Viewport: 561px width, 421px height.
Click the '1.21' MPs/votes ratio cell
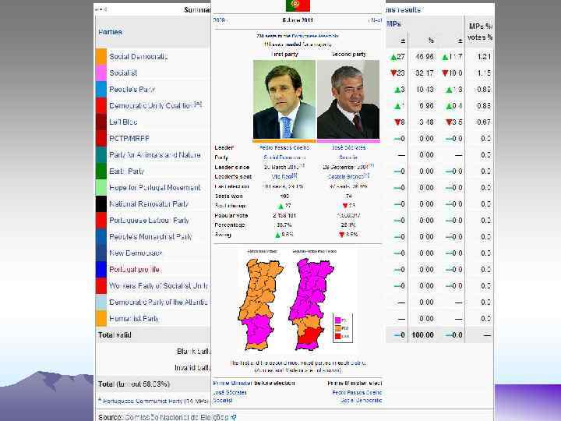484,57
